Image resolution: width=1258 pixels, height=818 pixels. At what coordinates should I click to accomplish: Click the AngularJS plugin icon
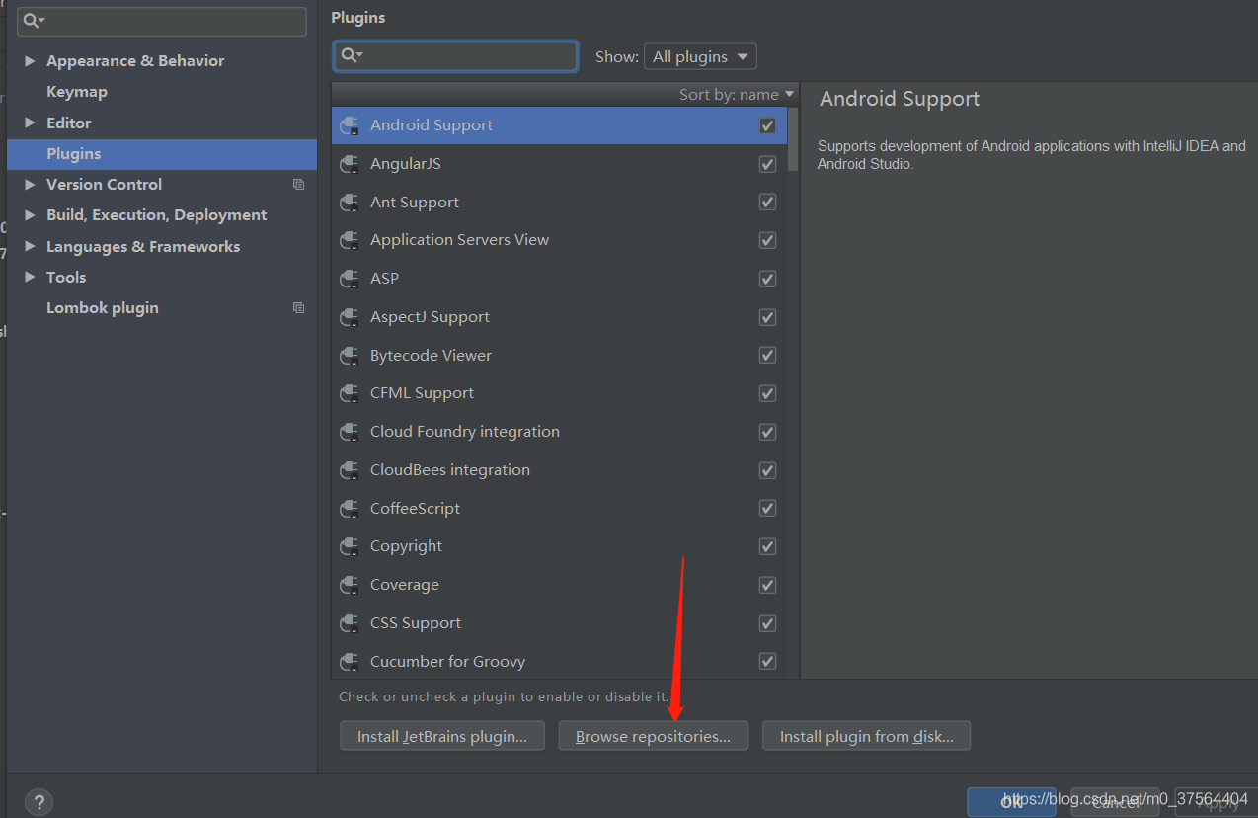[349, 164]
